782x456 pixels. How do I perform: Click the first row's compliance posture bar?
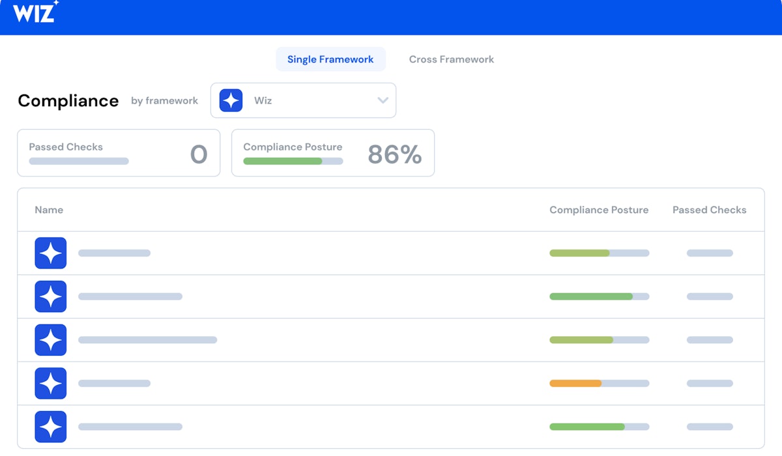point(599,253)
